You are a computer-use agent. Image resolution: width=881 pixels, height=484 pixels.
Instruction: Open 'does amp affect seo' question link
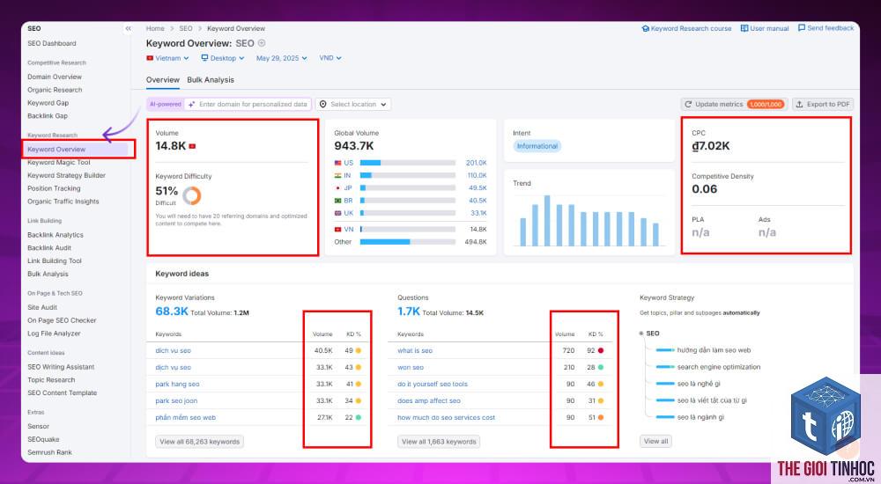point(429,401)
